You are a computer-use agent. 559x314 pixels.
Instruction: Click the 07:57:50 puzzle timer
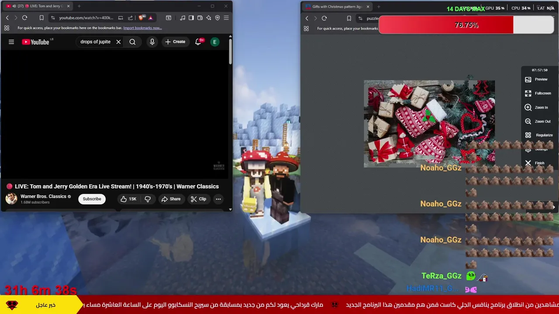(x=539, y=70)
